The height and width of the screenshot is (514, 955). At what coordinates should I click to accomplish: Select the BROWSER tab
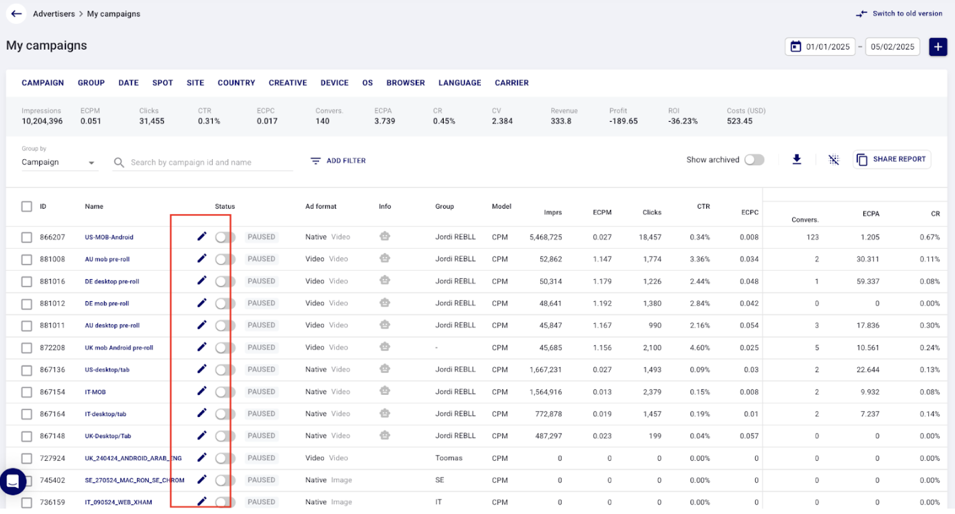pyautogui.click(x=405, y=83)
